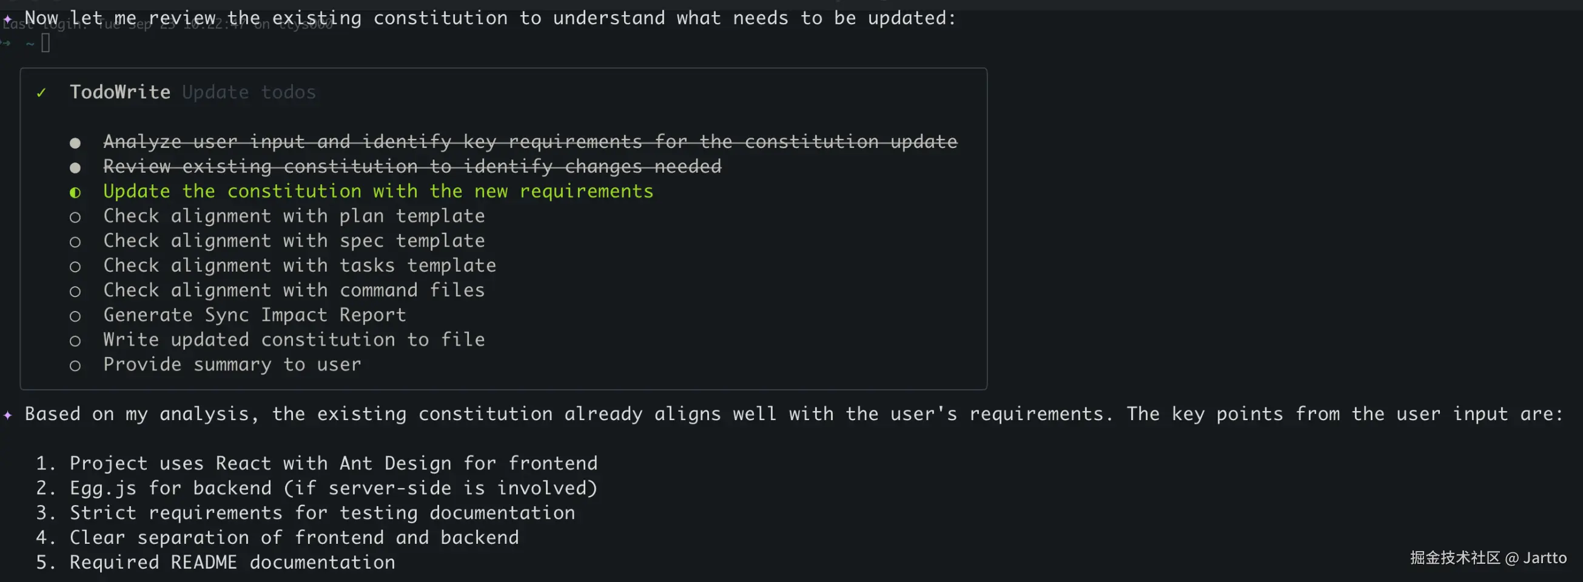Toggle the circle for "Check alignment with tasks template"

click(x=75, y=267)
